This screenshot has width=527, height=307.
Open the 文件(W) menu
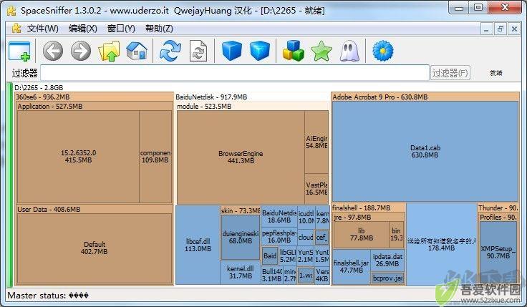point(43,29)
